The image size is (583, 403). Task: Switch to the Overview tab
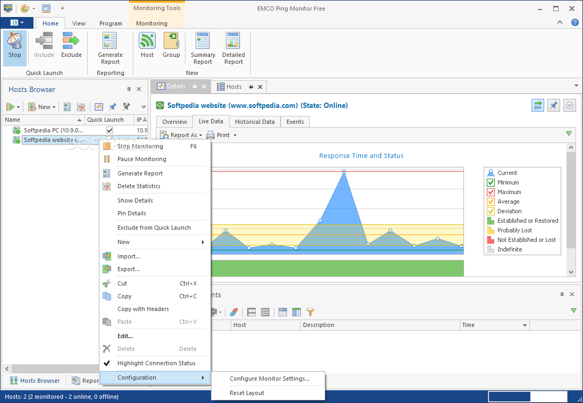[x=174, y=122]
